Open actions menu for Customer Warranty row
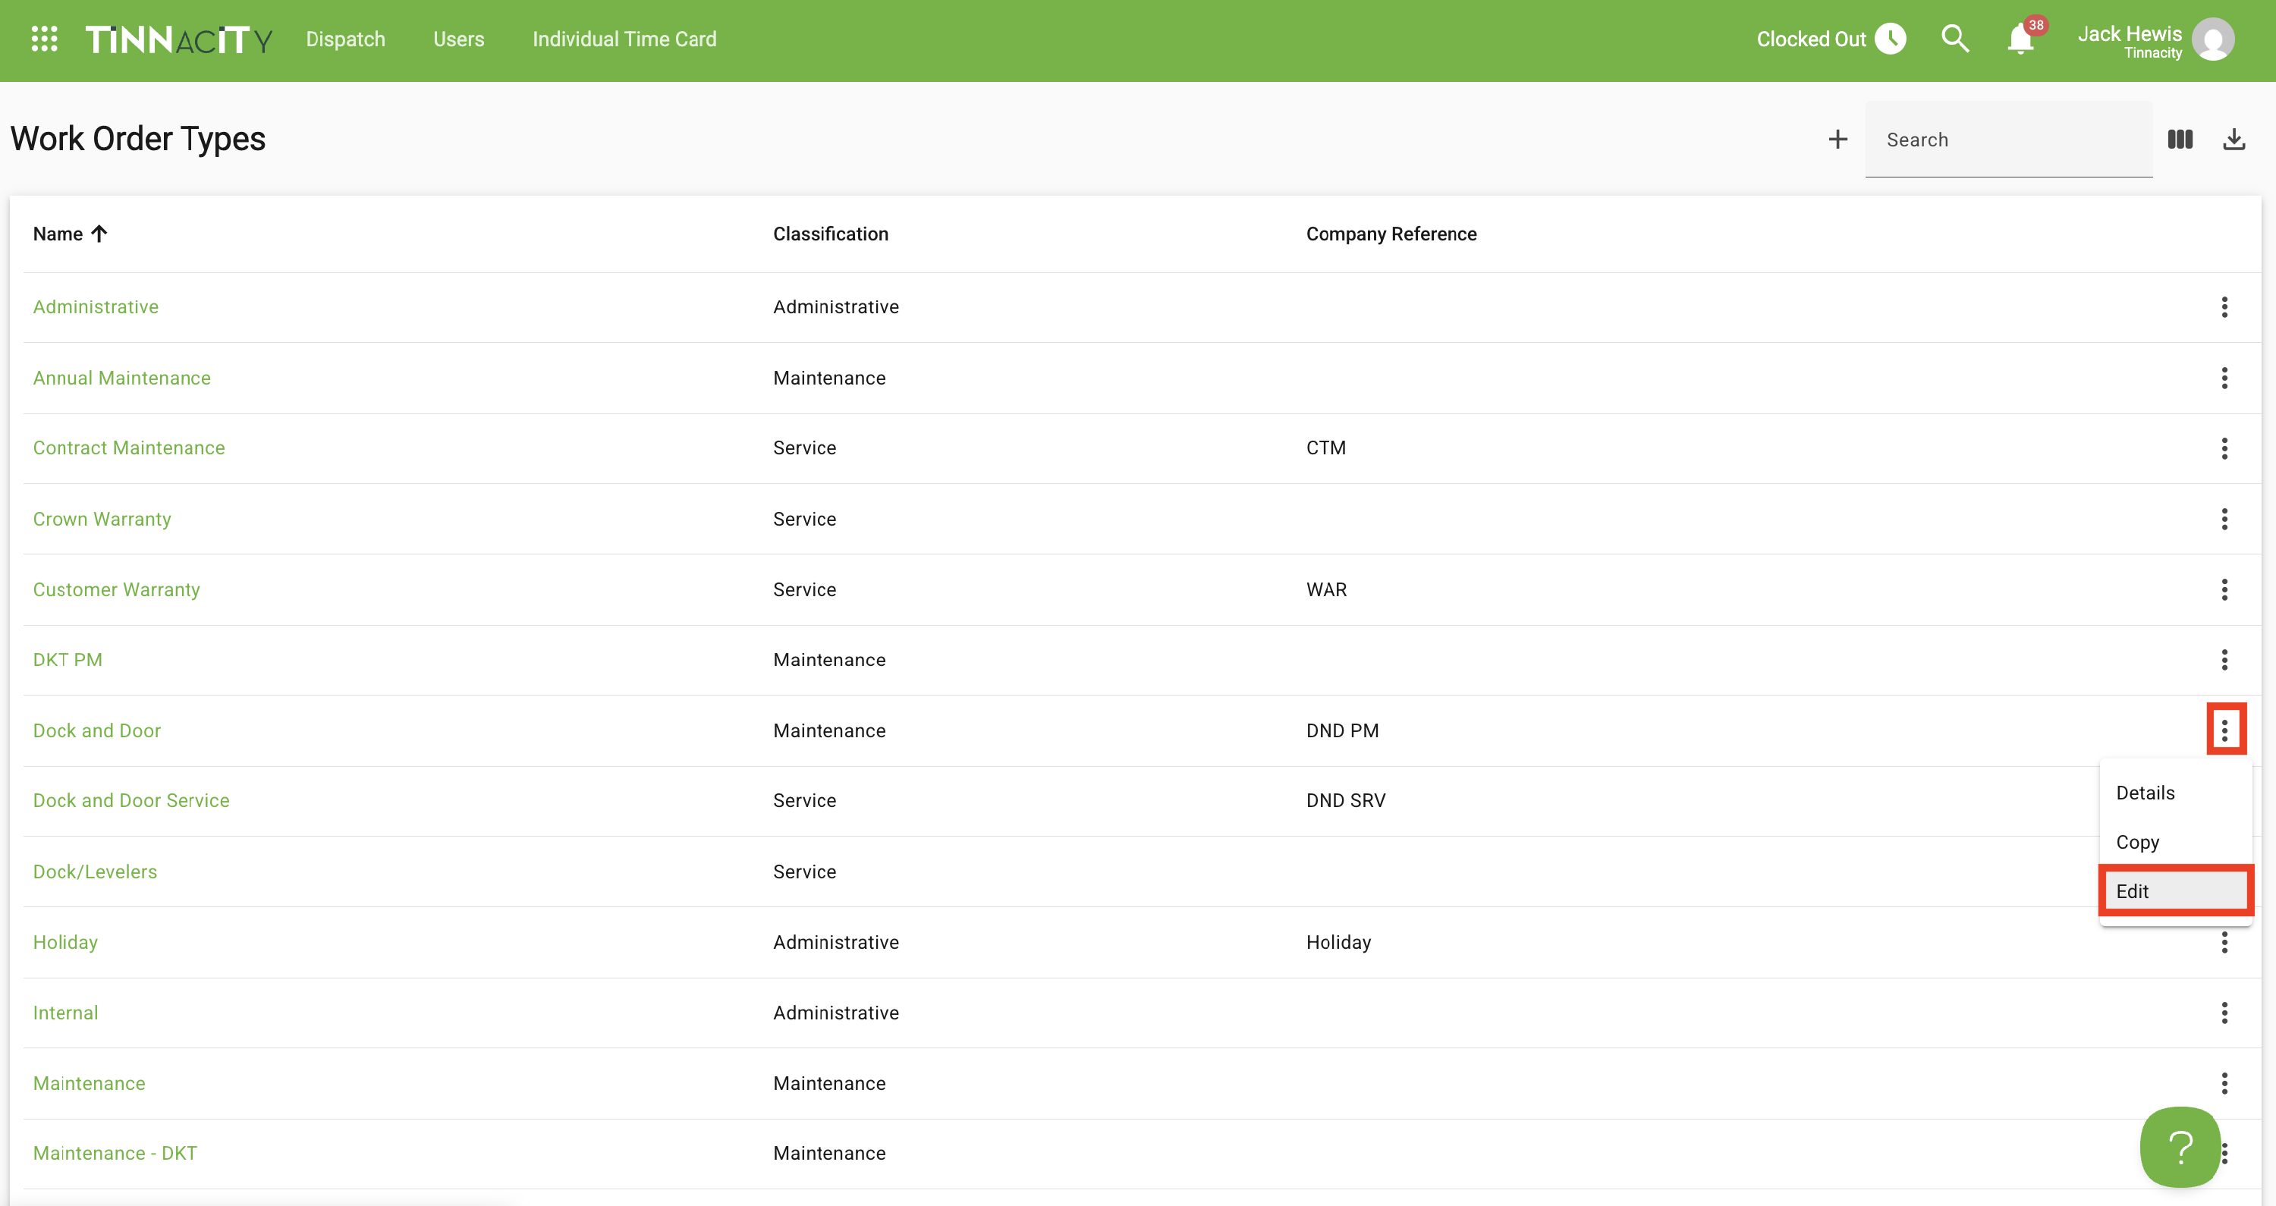 (2224, 589)
